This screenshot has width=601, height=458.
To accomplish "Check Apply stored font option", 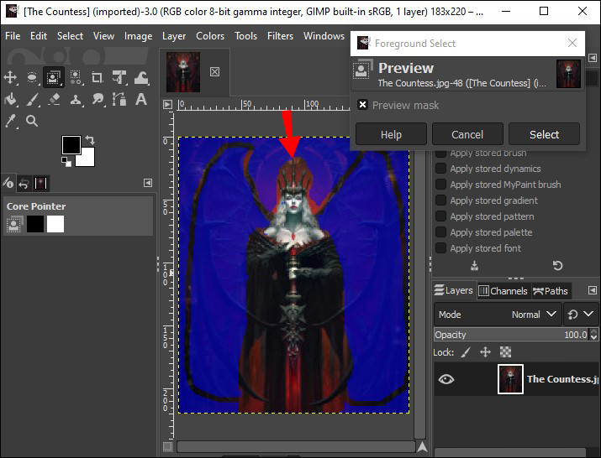I will pos(440,248).
